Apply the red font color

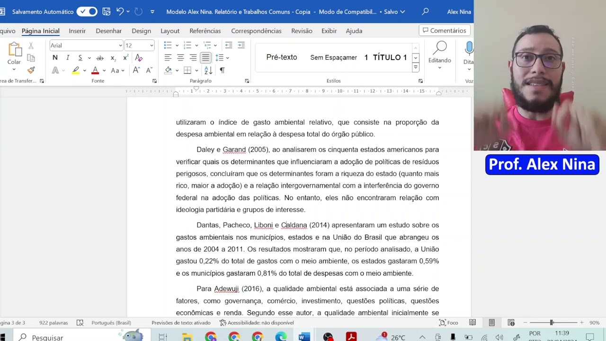tap(95, 70)
